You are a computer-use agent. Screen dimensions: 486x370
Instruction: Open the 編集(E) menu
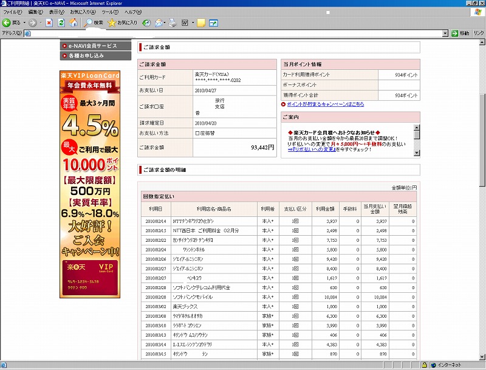pyautogui.click(x=36, y=12)
